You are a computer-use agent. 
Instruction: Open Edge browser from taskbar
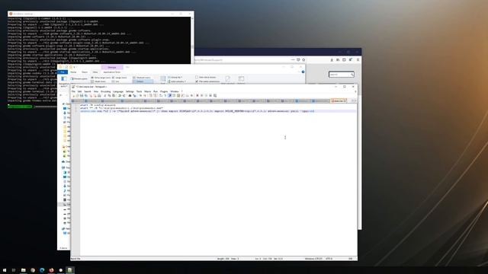42,270
